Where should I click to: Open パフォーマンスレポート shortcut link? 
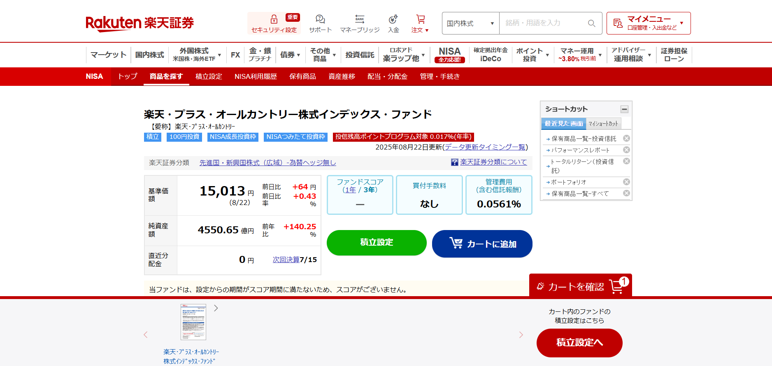(x=580, y=150)
